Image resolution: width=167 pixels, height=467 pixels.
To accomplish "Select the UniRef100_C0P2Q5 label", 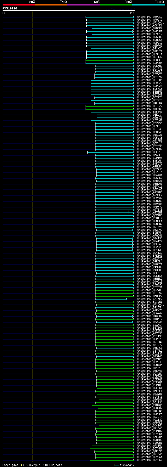I will pyautogui.click(x=150, y=63).
